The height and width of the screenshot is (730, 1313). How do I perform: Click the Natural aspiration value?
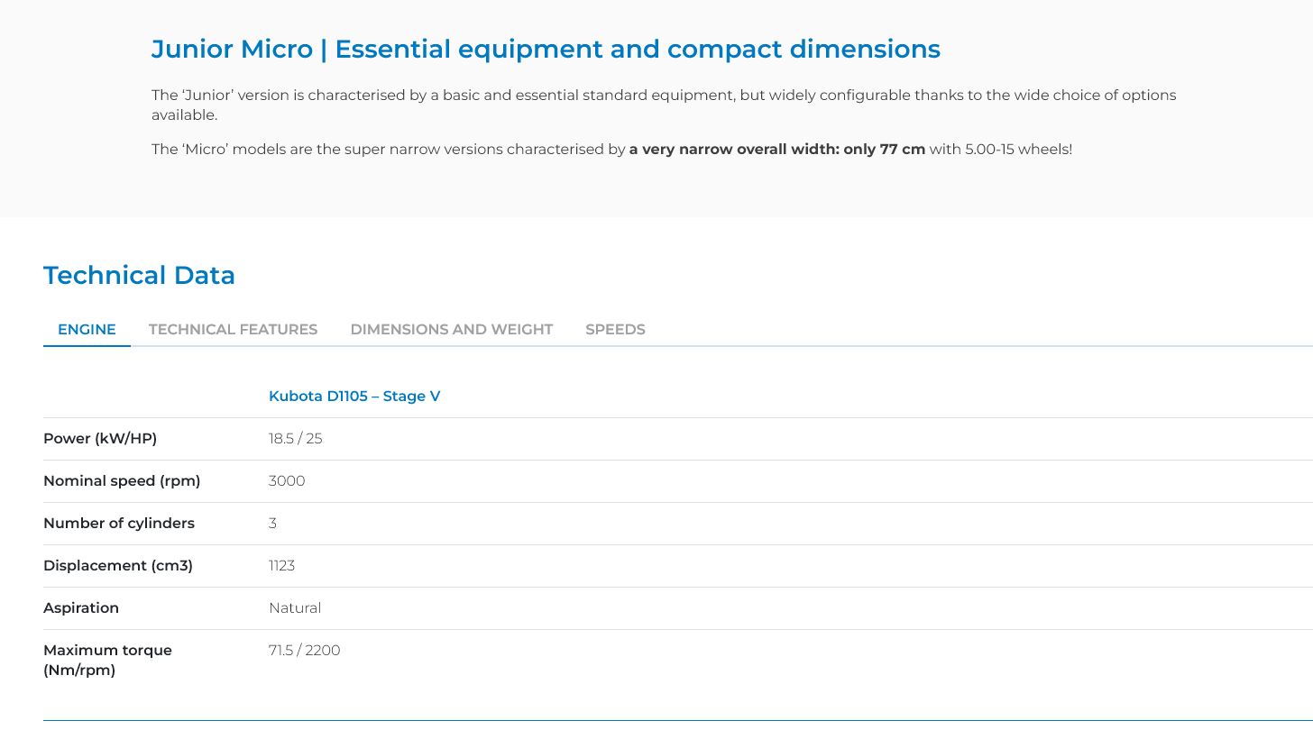tap(295, 608)
